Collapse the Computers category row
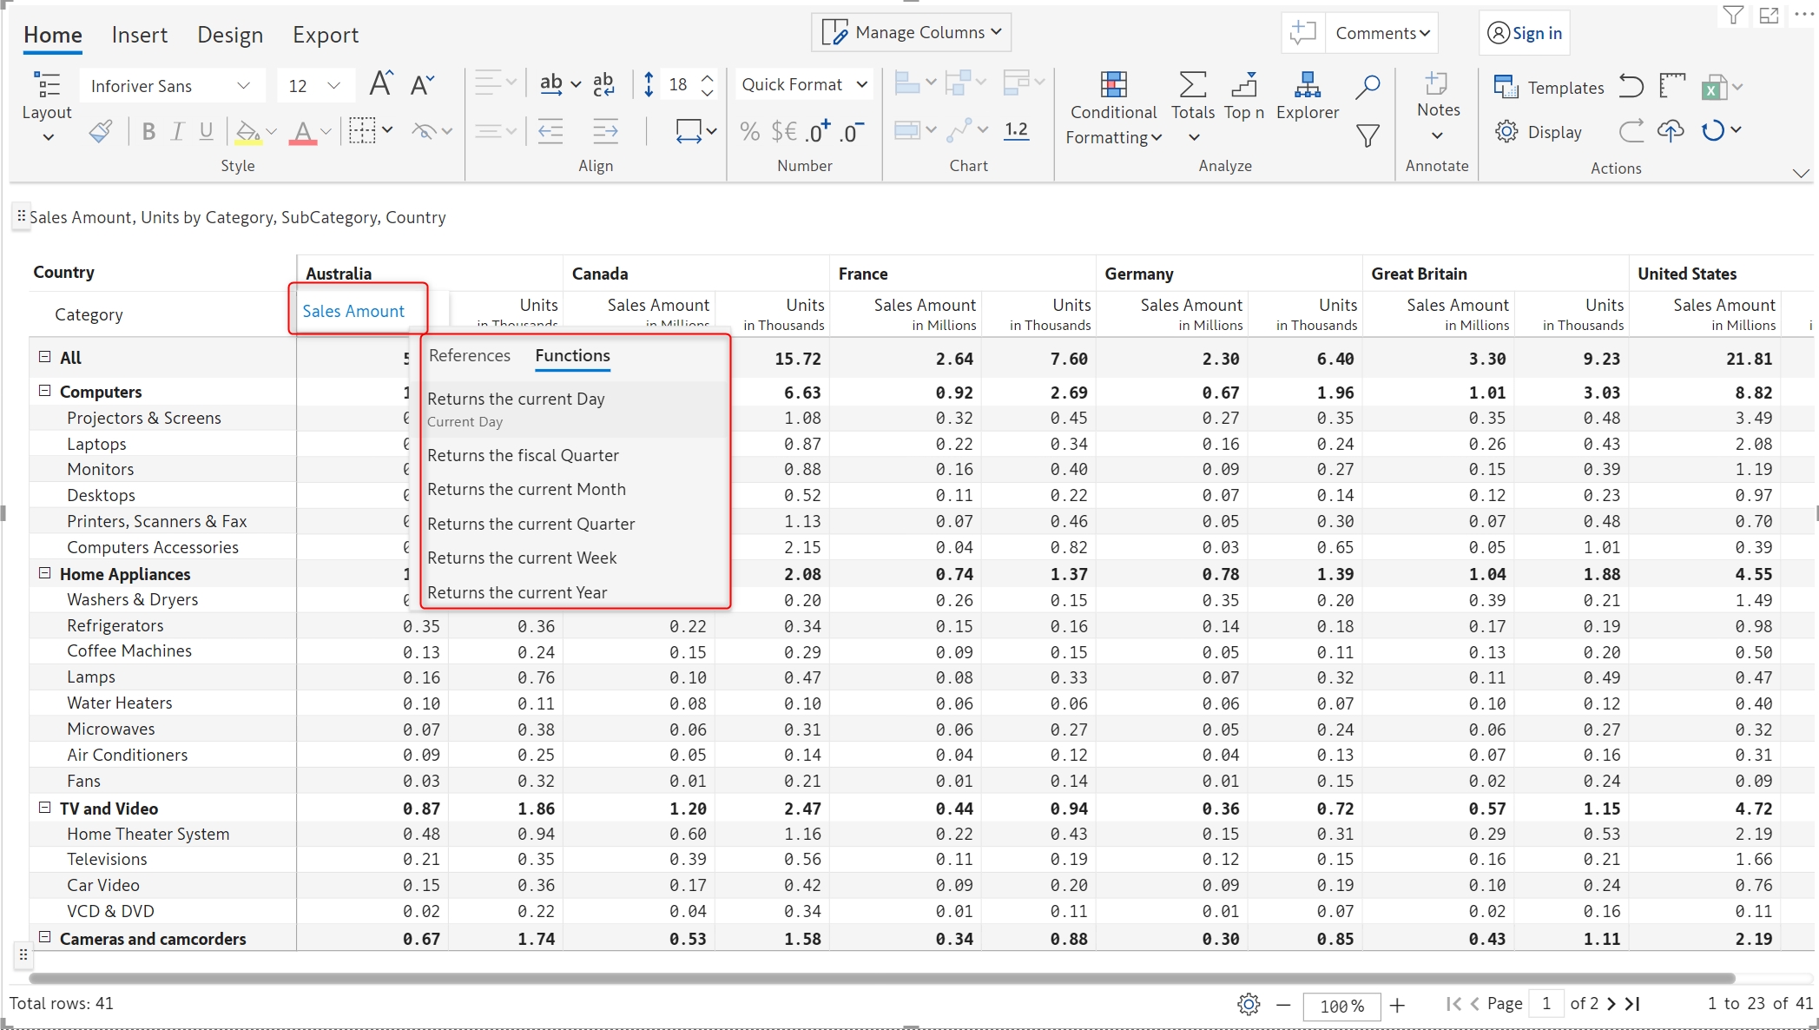1819x1030 pixels. coord(45,392)
